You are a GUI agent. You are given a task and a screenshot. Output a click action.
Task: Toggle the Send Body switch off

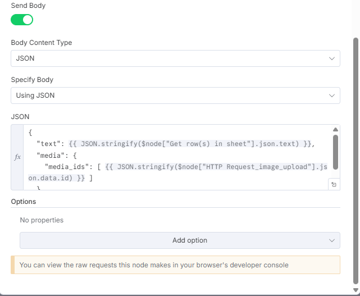[x=22, y=20]
